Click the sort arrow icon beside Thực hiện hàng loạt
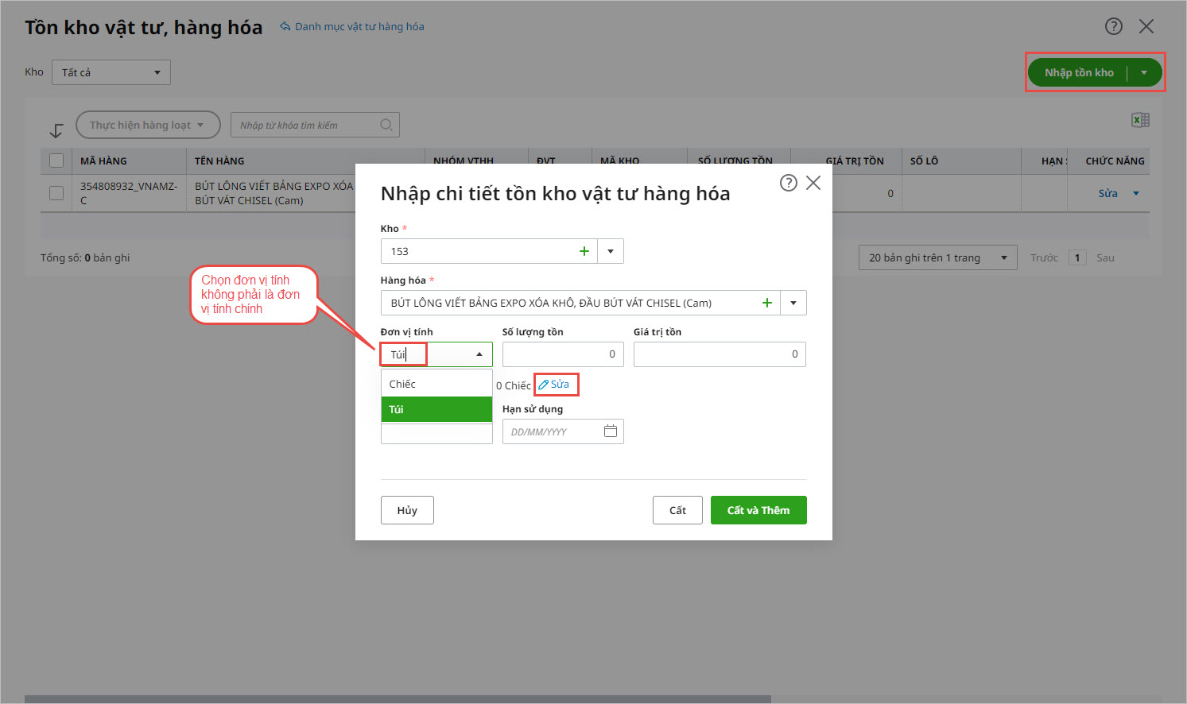1187x704 pixels. point(56,130)
